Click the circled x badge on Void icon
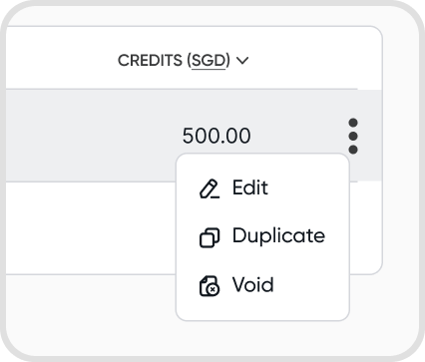Image resolution: width=425 pixels, height=362 pixels. click(212, 289)
